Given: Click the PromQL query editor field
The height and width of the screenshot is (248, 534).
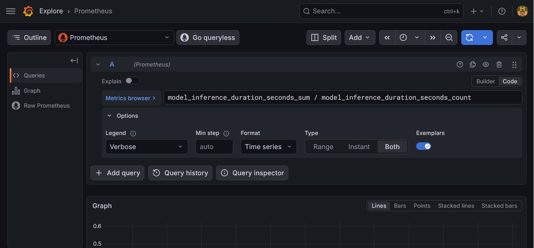Looking at the screenshot, I should point(343,98).
